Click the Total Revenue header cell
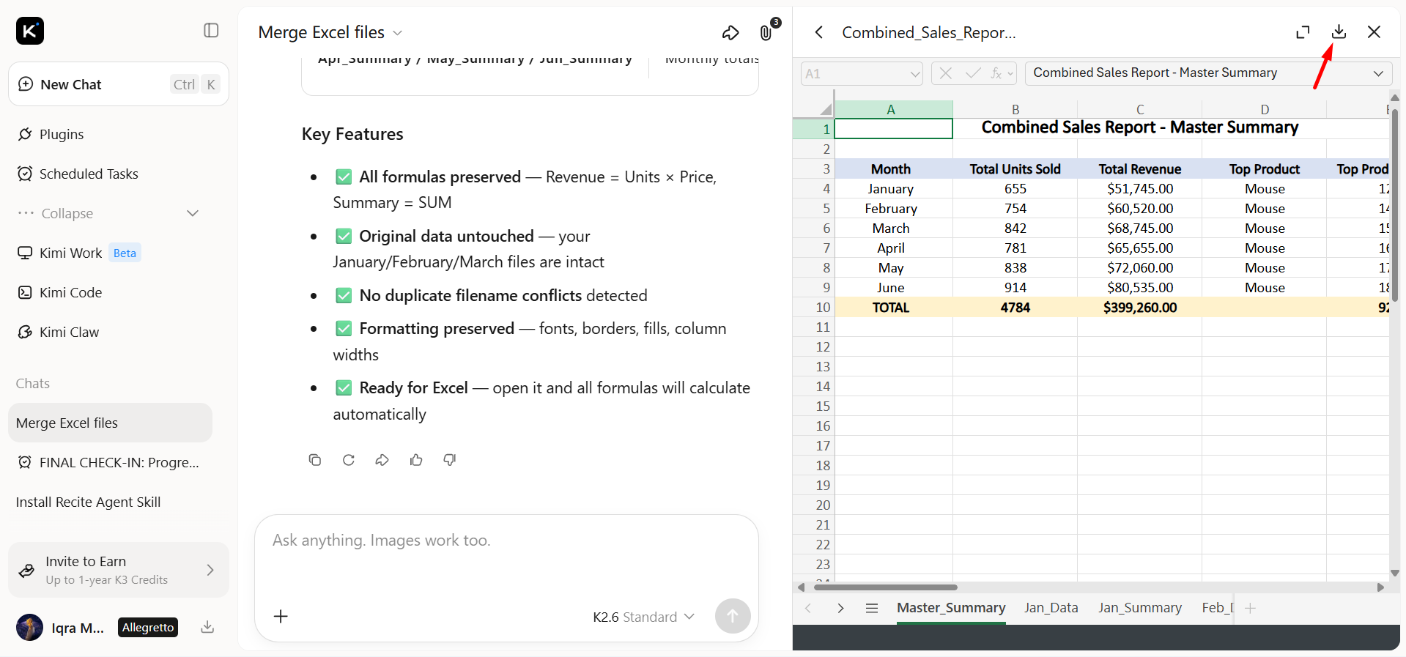Viewport: 1406px width, 657px height. click(1139, 169)
